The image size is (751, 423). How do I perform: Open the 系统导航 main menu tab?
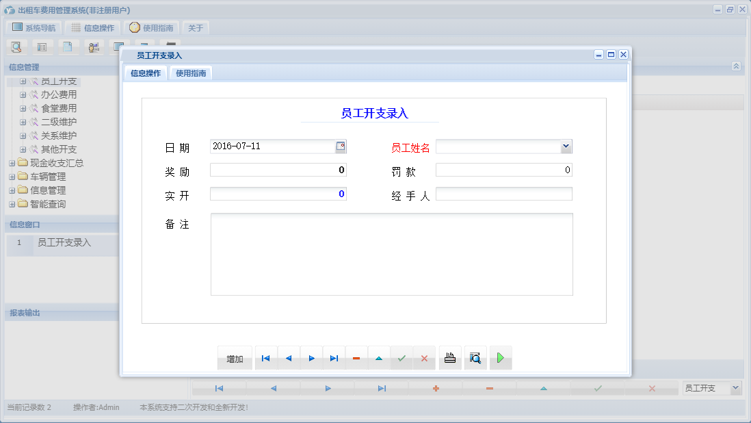(x=34, y=28)
